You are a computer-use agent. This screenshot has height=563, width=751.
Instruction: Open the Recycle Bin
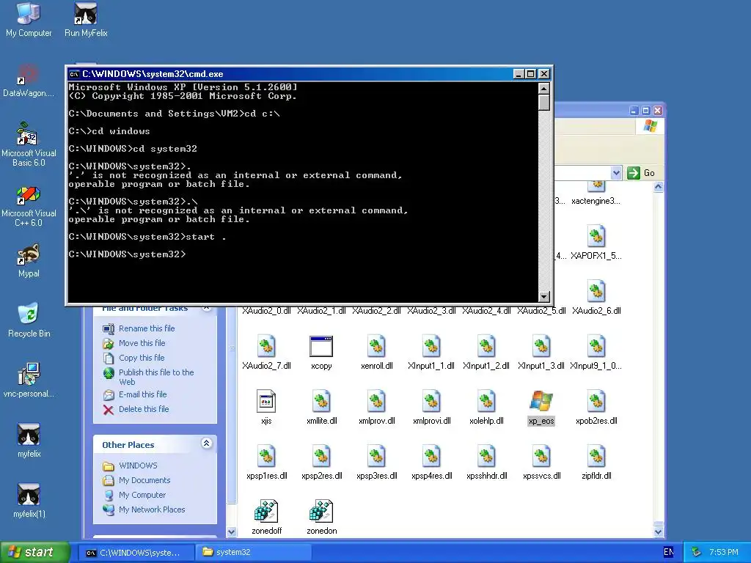pyautogui.click(x=29, y=321)
